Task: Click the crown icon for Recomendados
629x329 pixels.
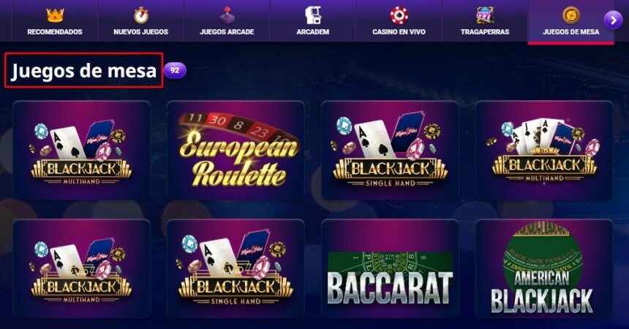Action: click(x=55, y=15)
